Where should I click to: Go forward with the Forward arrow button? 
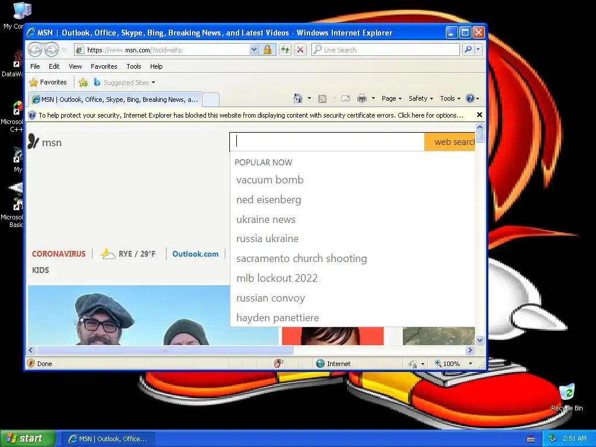[x=51, y=49]
